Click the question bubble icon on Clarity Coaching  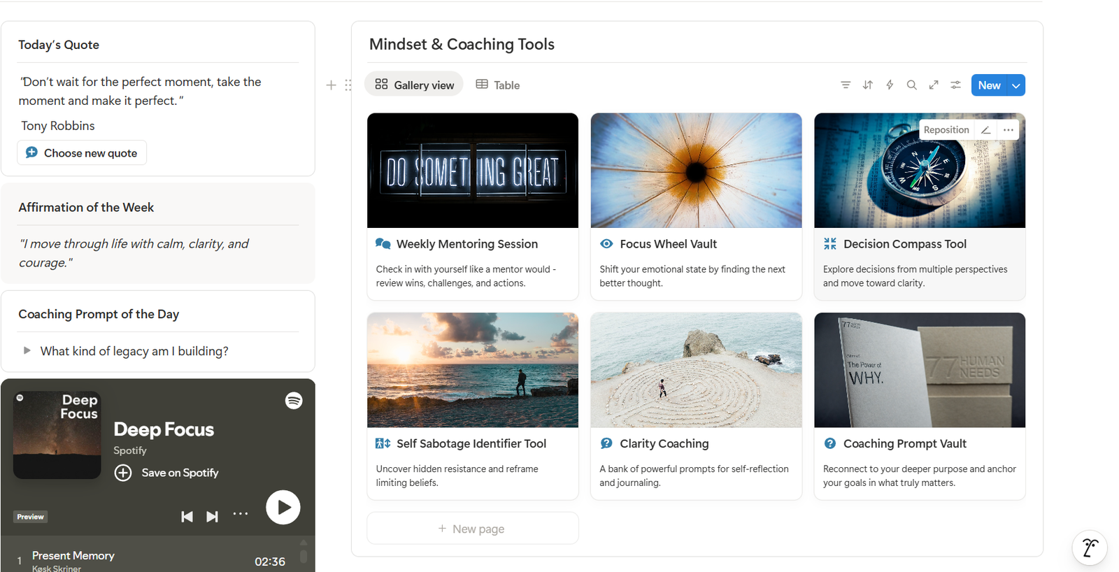606,443
